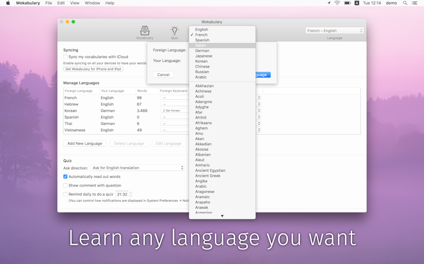Image resolution: width=424 pixels, height=264 pixels.
Task: Open the Help menu
Action: click(110, 3)
